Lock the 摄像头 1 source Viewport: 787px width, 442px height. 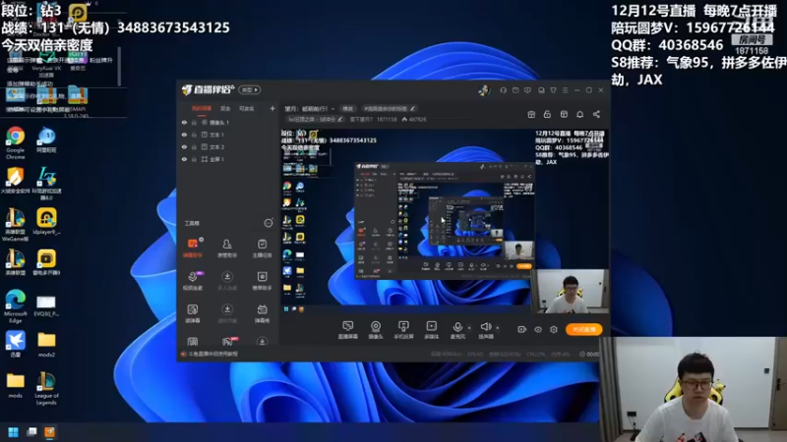pos(194,122)
